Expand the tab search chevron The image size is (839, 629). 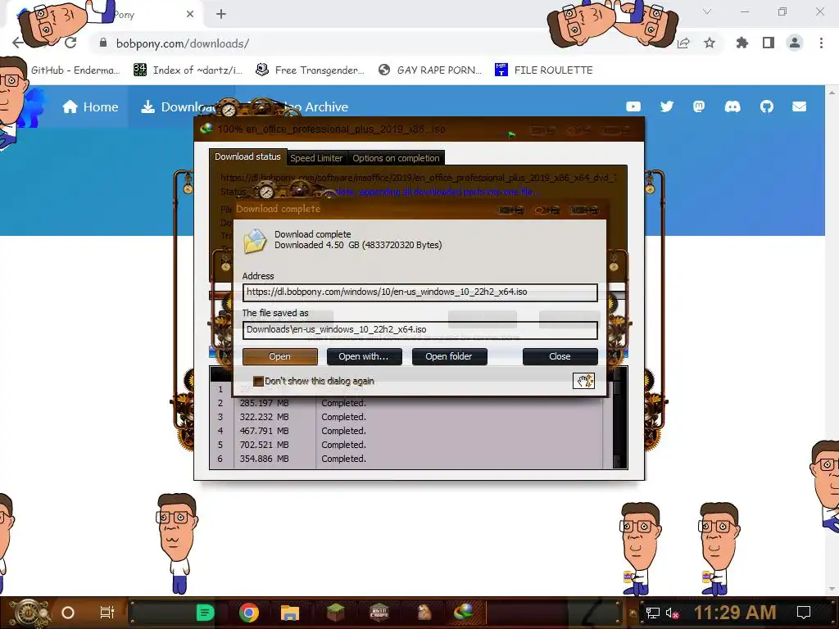pos(707,11)
